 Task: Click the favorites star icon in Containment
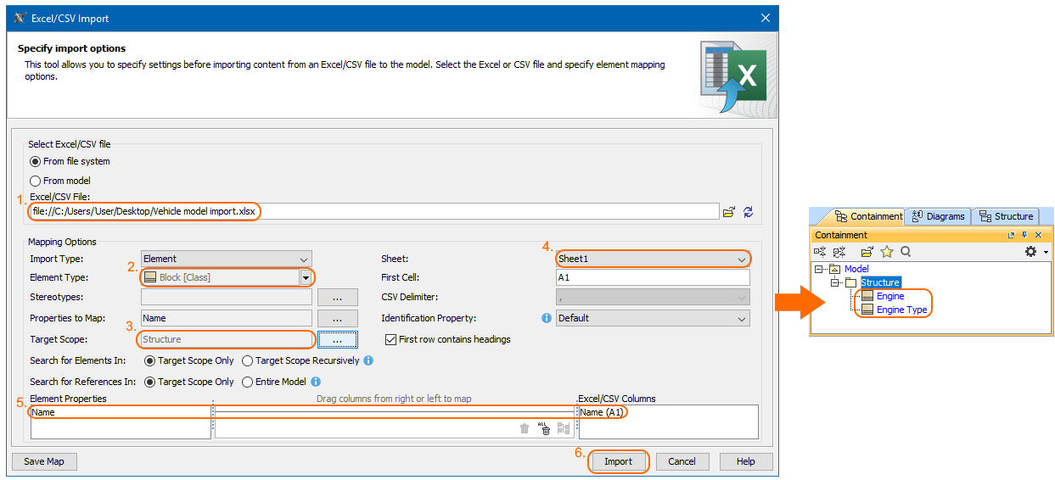coord(886,252)
